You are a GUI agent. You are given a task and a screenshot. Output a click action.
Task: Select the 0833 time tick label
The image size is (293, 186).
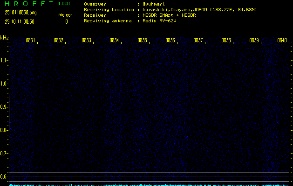pyautogui.click(x=86, y=40)
